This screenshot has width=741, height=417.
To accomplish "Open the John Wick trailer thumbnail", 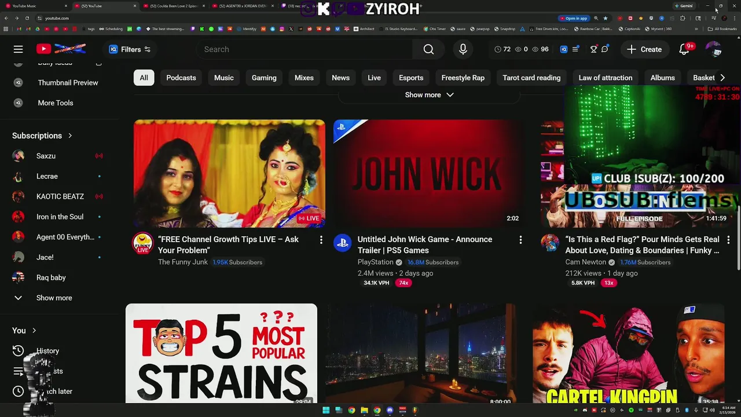I will tap(429, 174).
